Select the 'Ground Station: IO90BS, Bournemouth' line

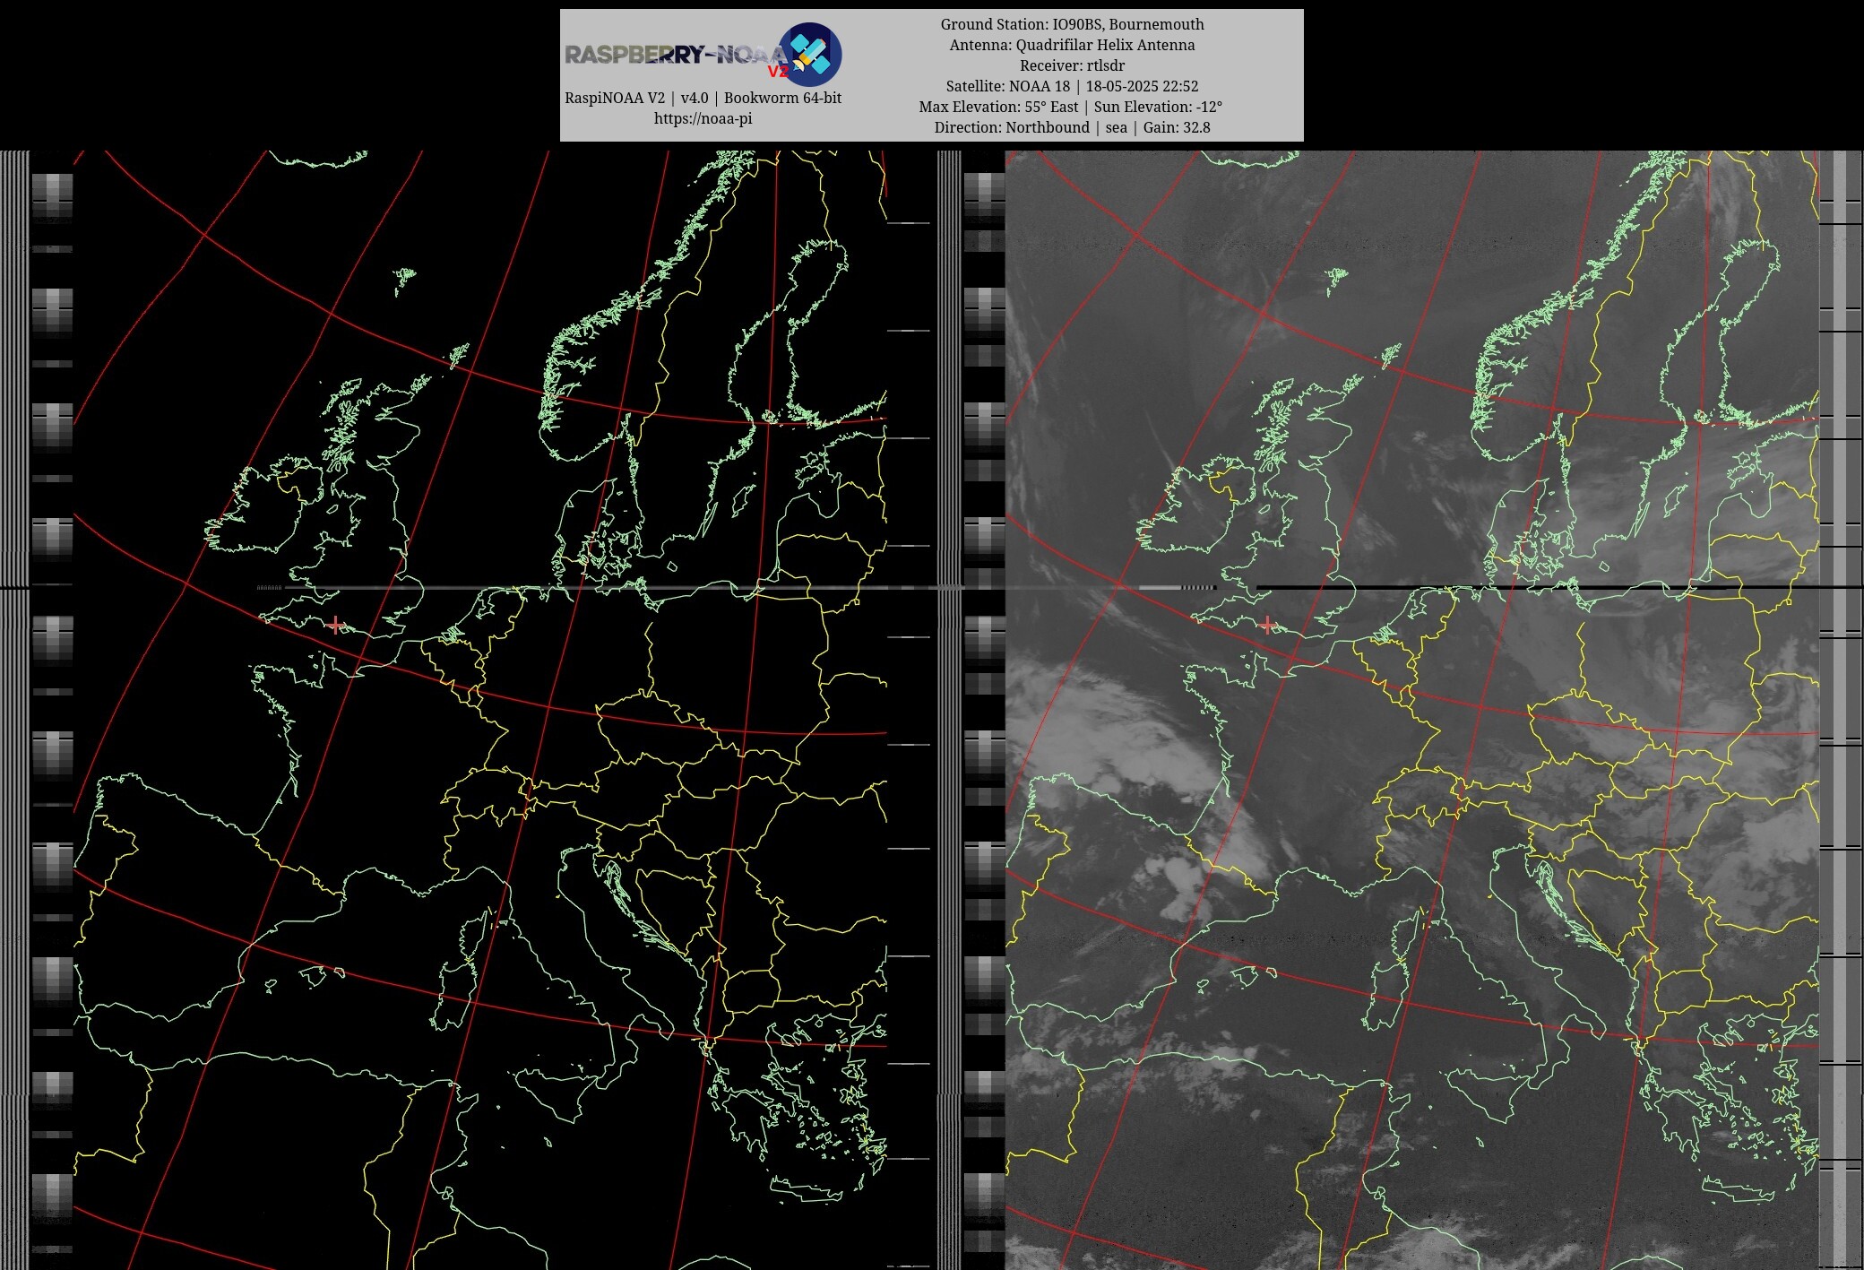coord(1072,24)
